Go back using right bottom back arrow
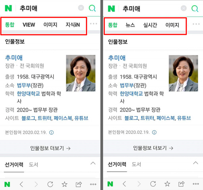203x190 pixels. pos(124,184)
